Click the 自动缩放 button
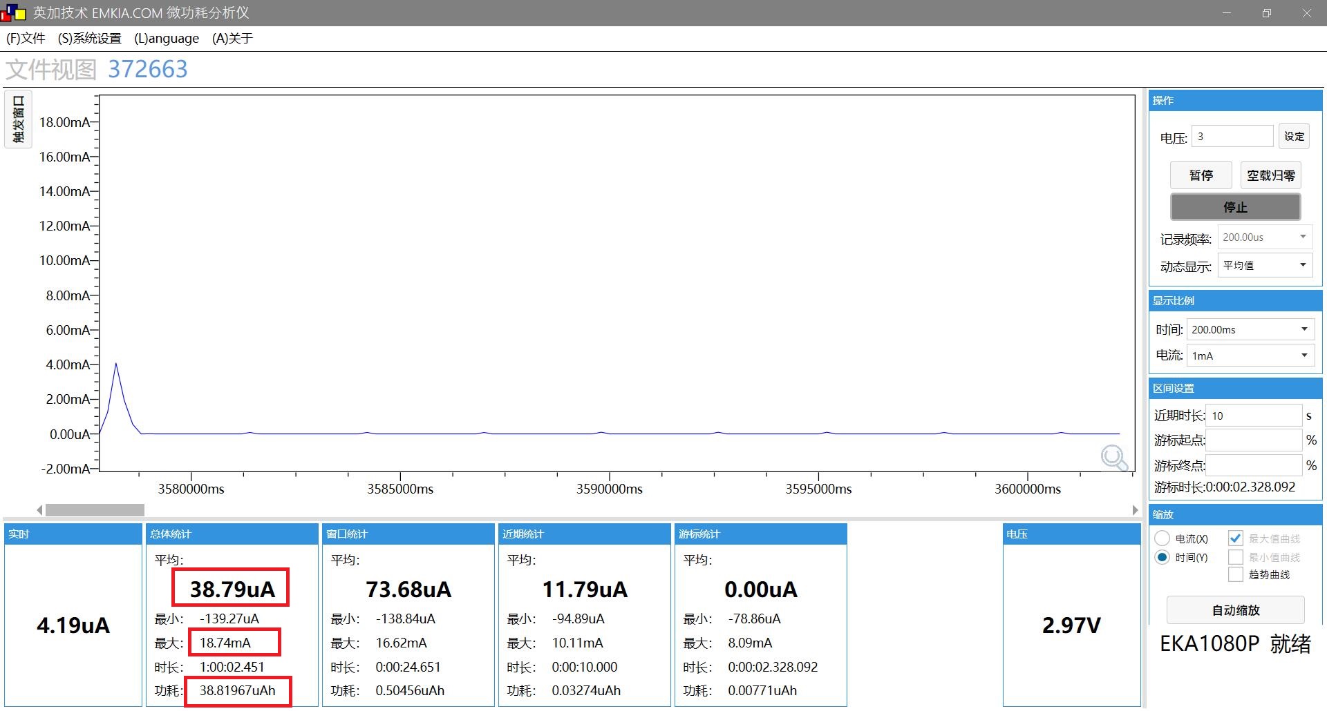1327x711 pixels. 1235,610
